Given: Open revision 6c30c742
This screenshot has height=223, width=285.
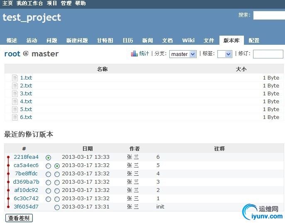Looking at the screenshot, I should point(26,198).
